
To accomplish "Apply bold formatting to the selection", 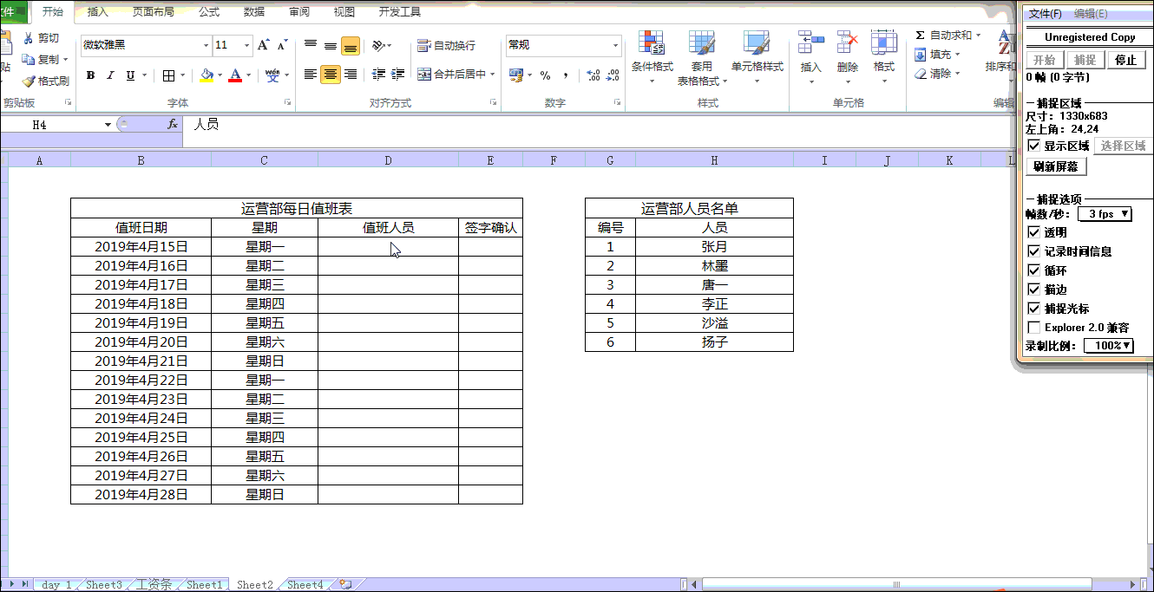I will [x=89, y=75].
